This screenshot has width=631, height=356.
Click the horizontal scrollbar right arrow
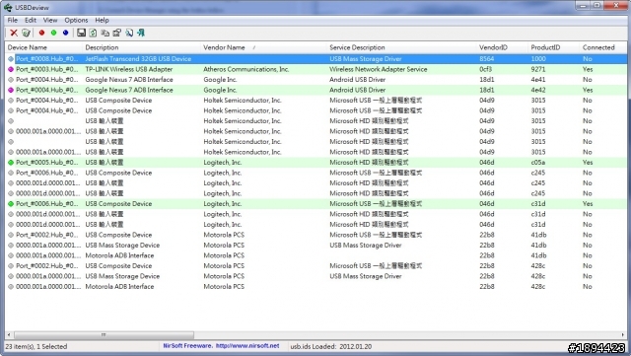click(622, 335)
